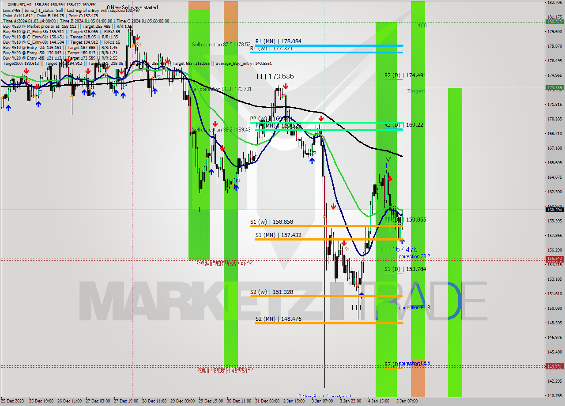Select the '0 New Sell wave started' label
This screenshot has height=406, width=565.
click(x=132, y=8)
